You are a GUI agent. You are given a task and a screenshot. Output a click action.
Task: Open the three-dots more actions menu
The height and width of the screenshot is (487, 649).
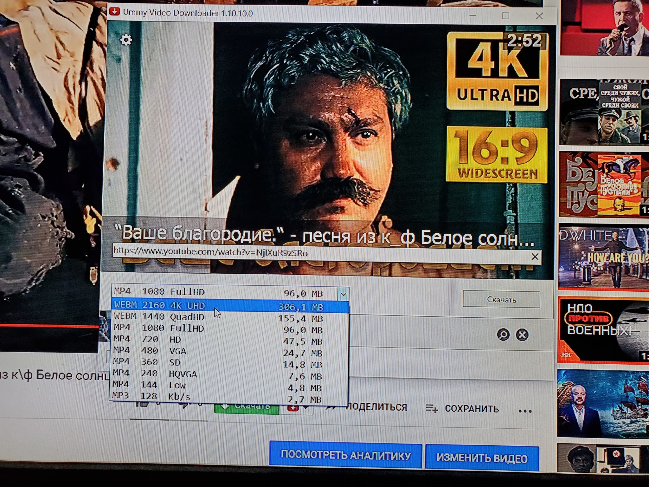(x=525, y=411)
